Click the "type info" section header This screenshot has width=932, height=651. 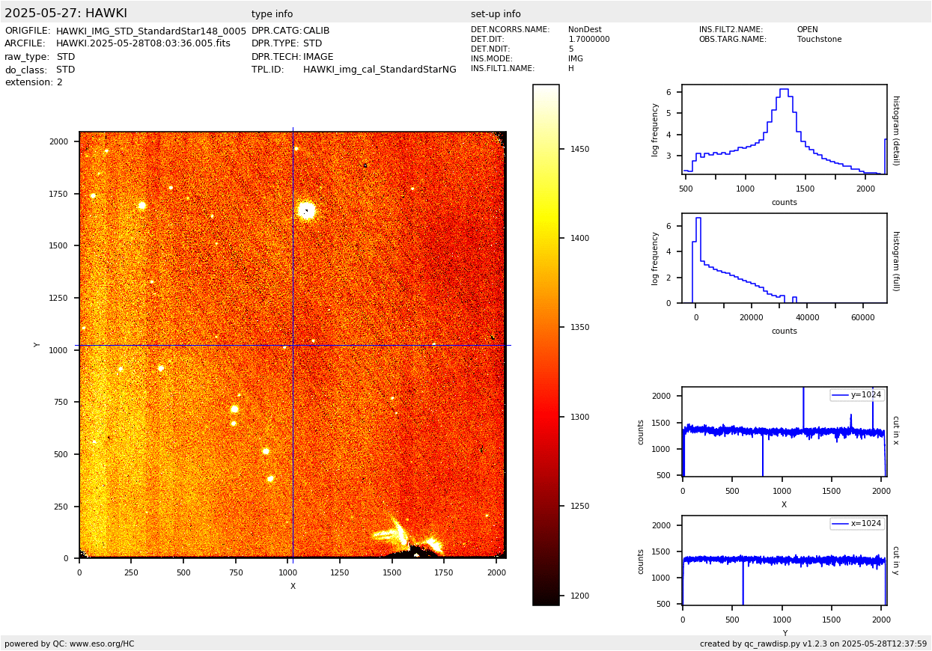point(272,14)
